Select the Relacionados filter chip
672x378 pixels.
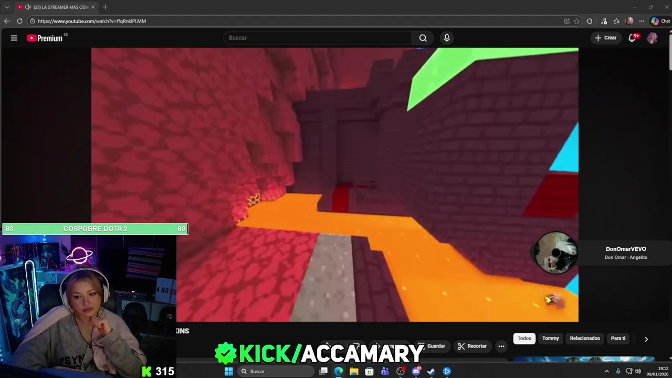tap(585, 338)
